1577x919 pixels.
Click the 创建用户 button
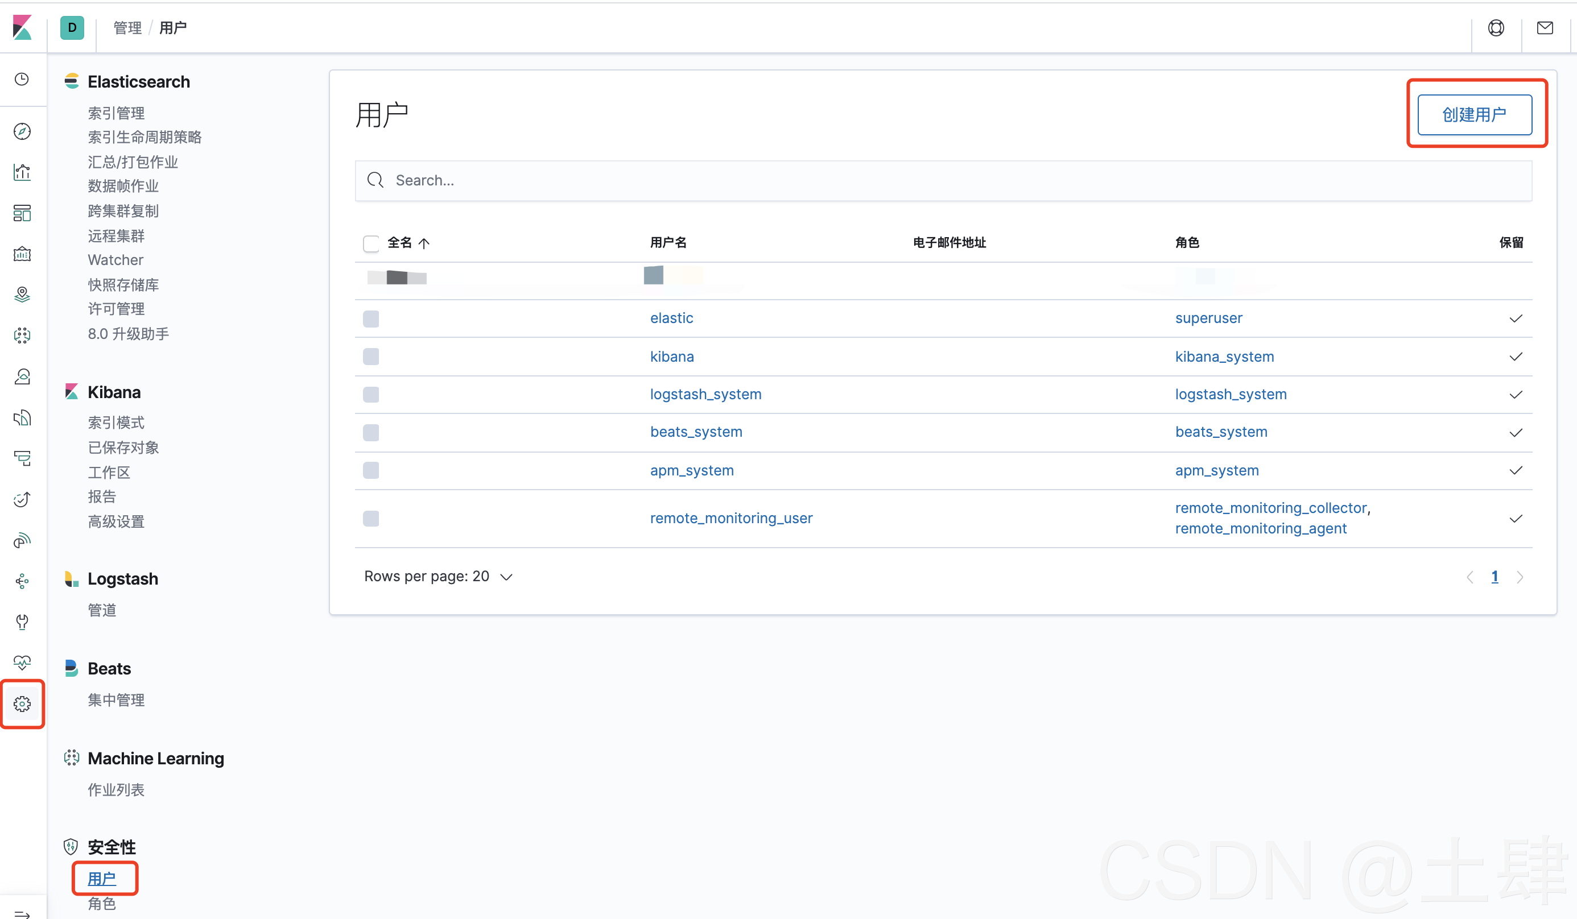[1475, 114]
